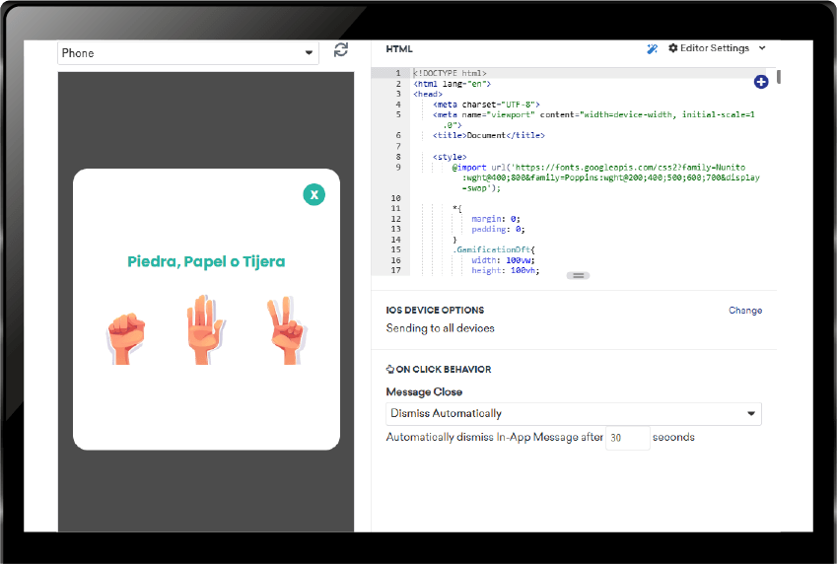837x564 pixels.
Task: Select the open palm (Papel) hand image
Action: click(x=205, y=329)
